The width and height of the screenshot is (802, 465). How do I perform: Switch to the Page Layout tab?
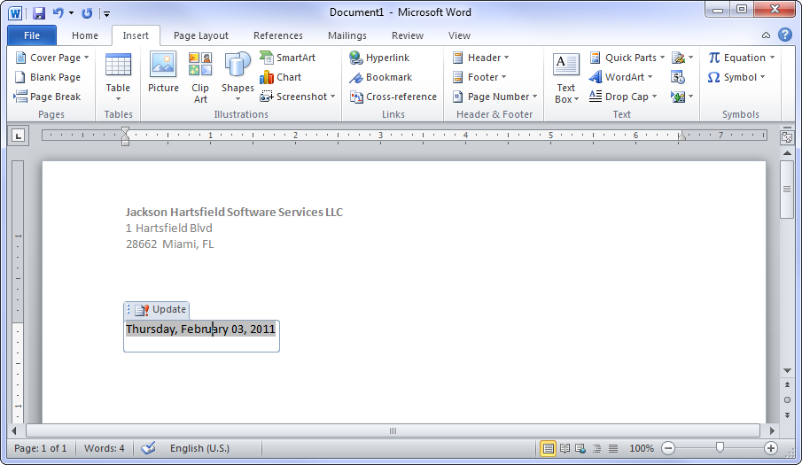coord(201,35)
